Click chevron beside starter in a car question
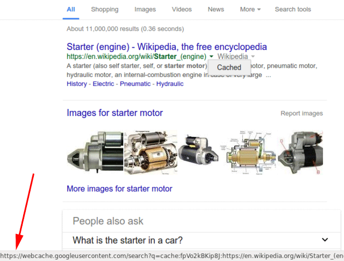This screenshot has height=261, width=344. (x=325, y=240)
